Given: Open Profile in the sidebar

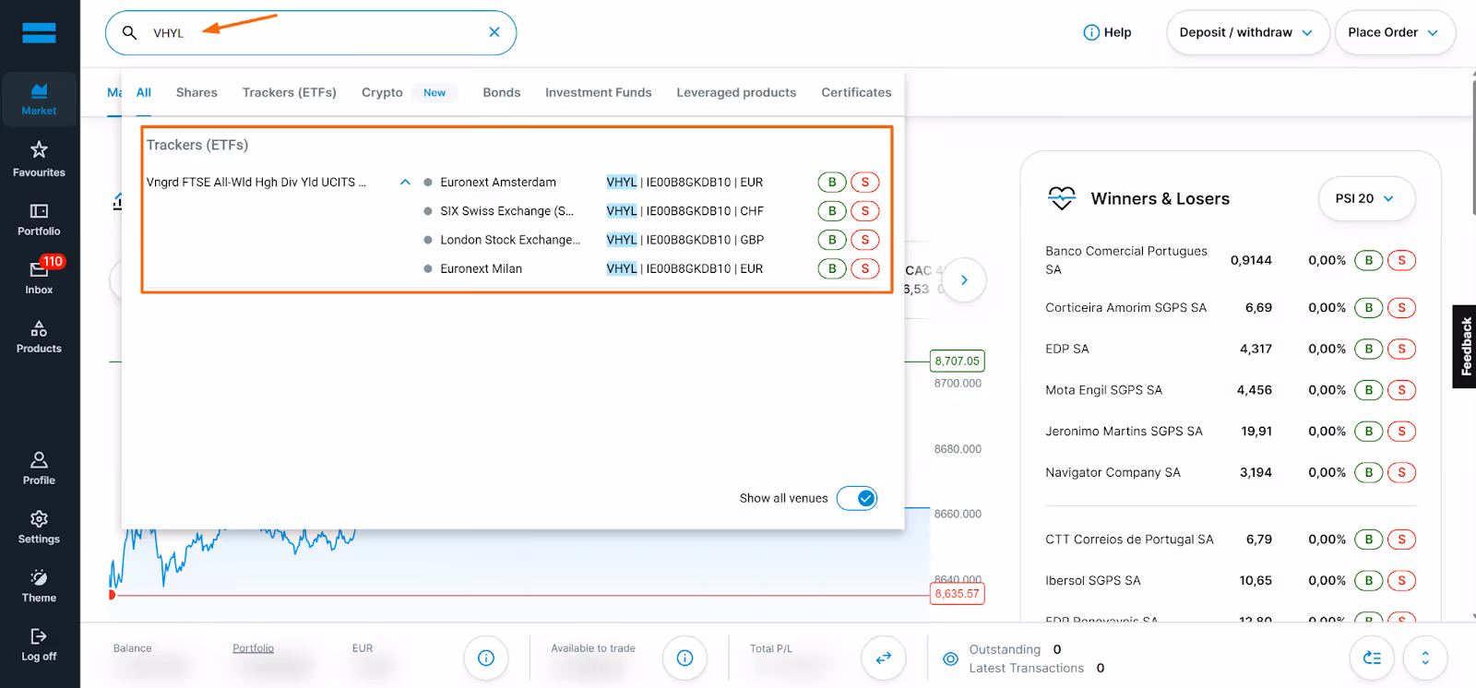Looking at the screenshot, I should tap(39, 469).
